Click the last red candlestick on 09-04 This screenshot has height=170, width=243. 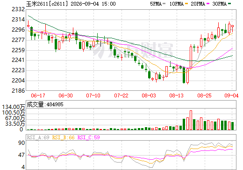(232, 26)
